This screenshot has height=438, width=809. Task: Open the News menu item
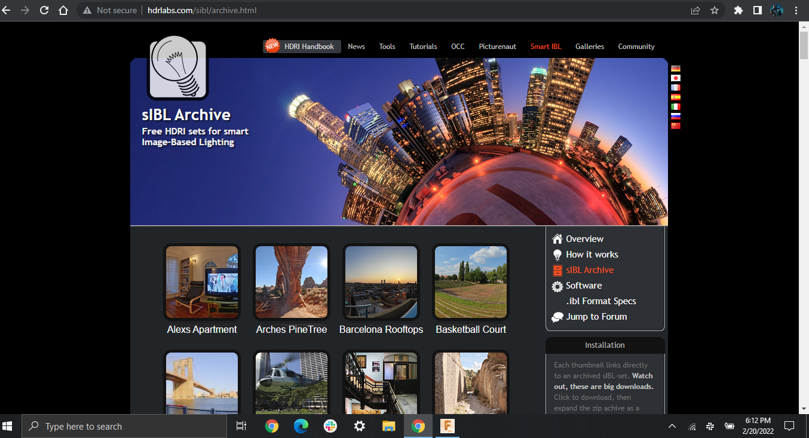[x=356, y=46]
